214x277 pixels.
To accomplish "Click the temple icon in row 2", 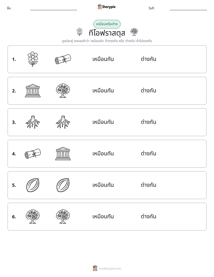I will (x=33, y=91).
